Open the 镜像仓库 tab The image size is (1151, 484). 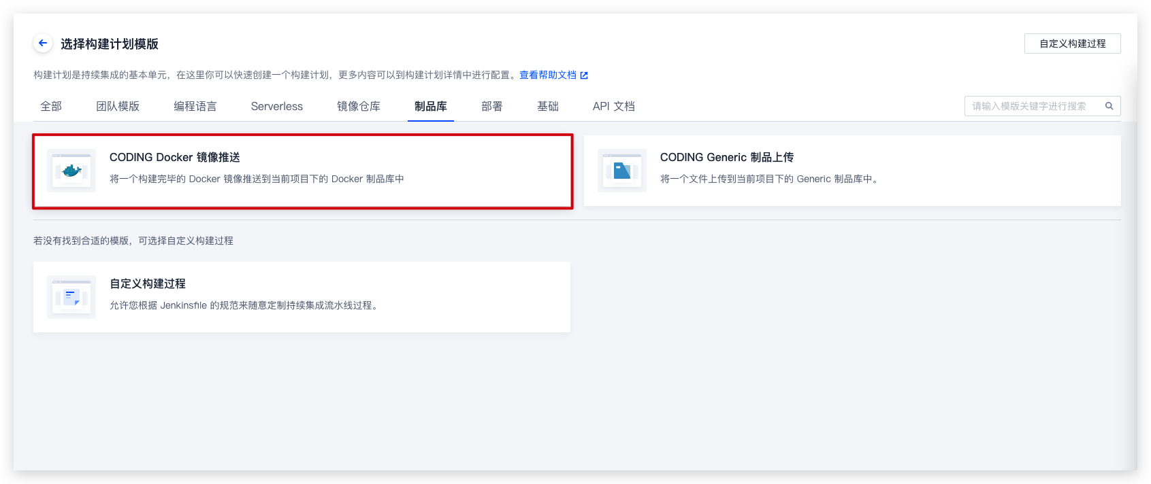[359, 106]
